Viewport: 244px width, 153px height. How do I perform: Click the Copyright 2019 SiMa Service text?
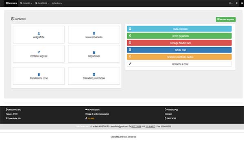coord(123,137)
